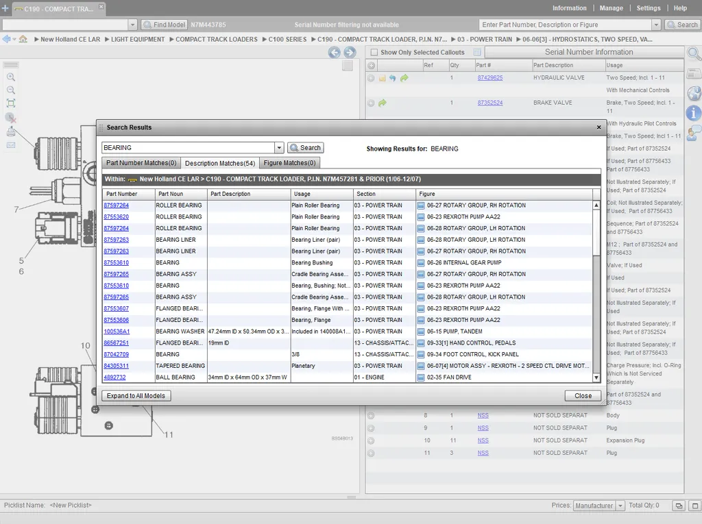
Task: Open part link 87429625 in parts list
Action: (x=489, y=78)
